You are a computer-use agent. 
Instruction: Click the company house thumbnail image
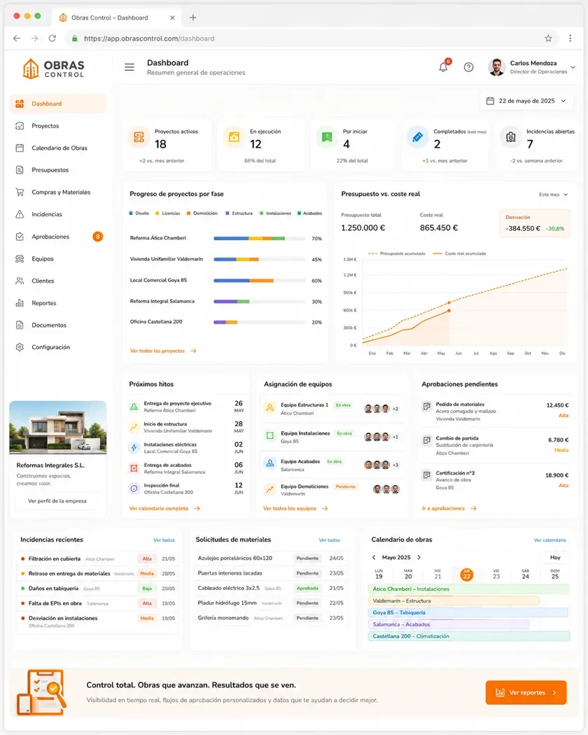[57, 428]
